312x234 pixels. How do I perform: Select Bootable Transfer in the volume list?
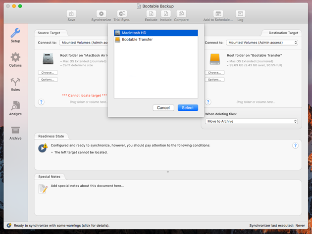156,40
